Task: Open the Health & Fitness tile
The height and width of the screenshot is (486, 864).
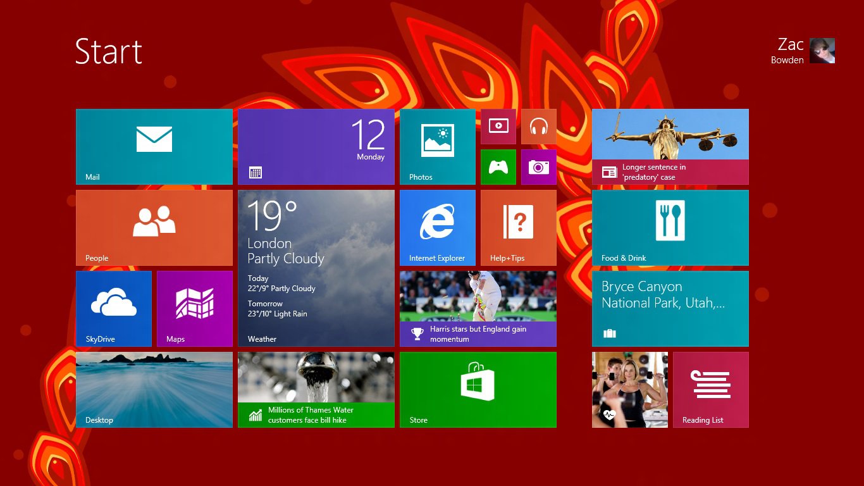Action: click(629, 389)
